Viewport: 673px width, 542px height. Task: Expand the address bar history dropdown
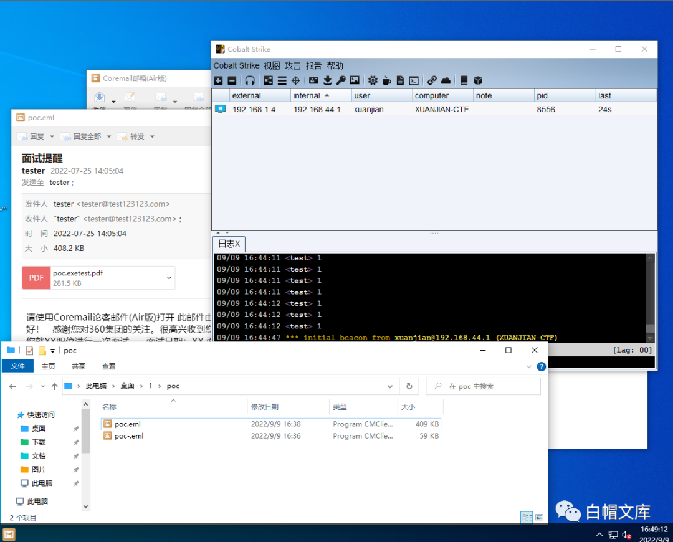point(389,386)
